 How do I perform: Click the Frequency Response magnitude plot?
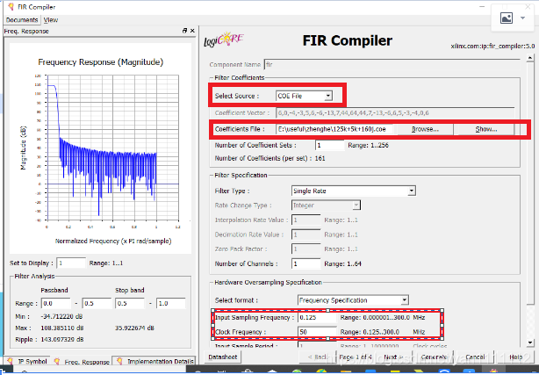point(112,148)
